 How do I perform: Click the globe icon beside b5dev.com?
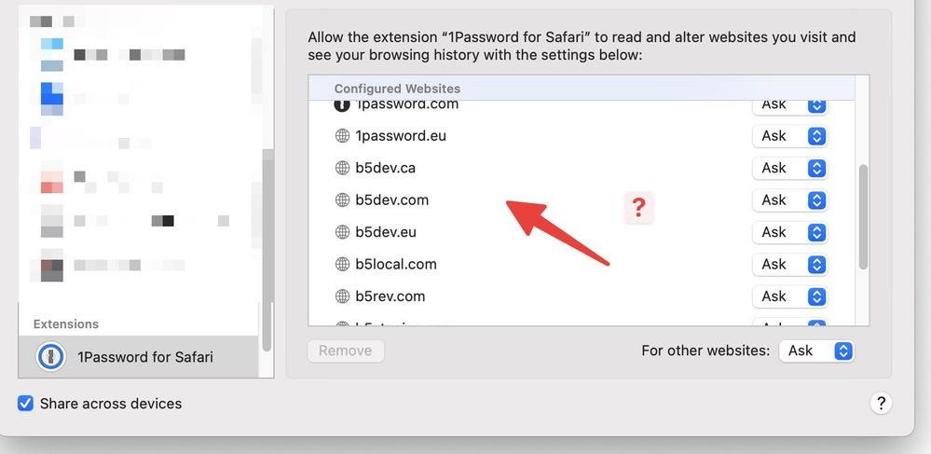pyautogui.click(x=342, y=200)
